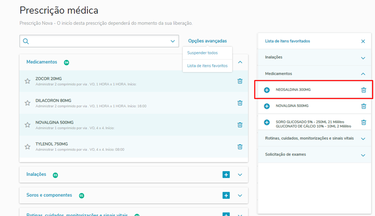
Task: Delete NEOSALDINA 300MG from favorites
Action: point(364,90)
